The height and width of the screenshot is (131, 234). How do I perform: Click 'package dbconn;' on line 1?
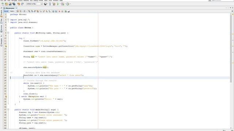18,15
